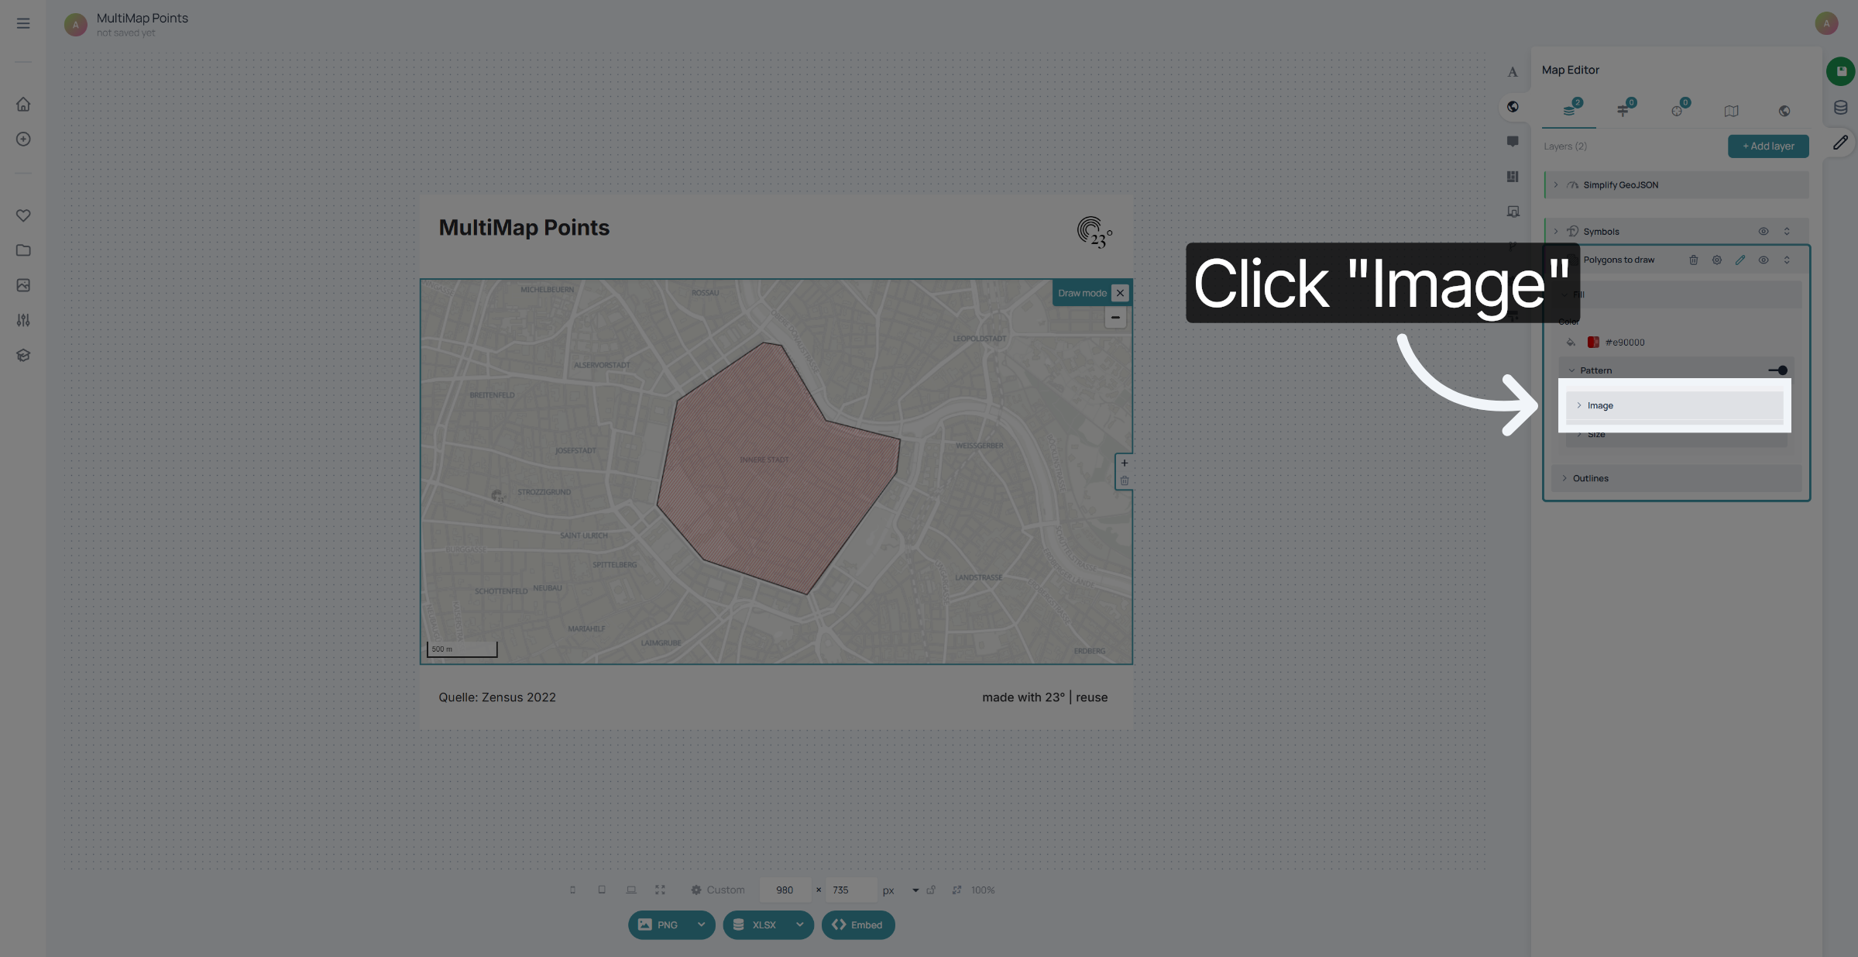Open the graduation cap learning icon
This screenshot has height=957, width=1858.
[23, 355]
